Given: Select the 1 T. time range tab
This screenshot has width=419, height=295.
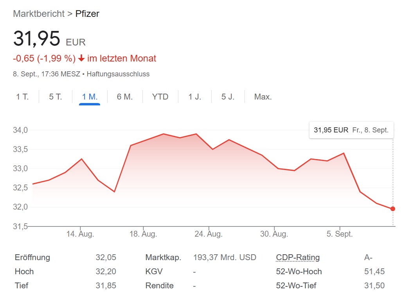Looking at the screenshot, I should point(22,97).
